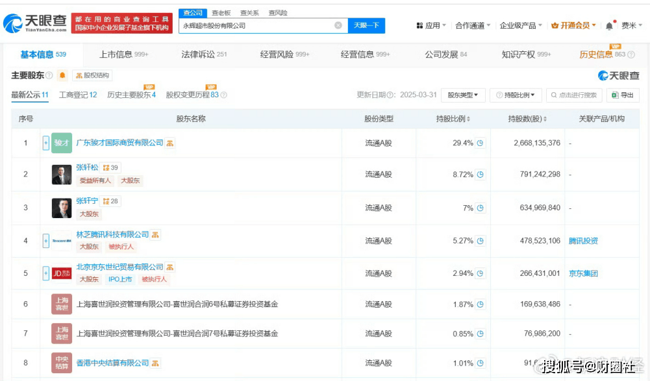650x381 pixels.
Task: Open the Tianyancha logo homepage
Action: point(35,23)
